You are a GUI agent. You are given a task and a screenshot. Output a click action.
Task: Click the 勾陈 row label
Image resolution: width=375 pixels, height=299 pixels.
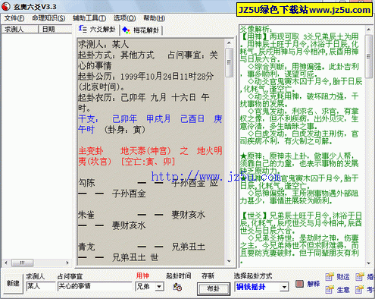coord(86,183)
